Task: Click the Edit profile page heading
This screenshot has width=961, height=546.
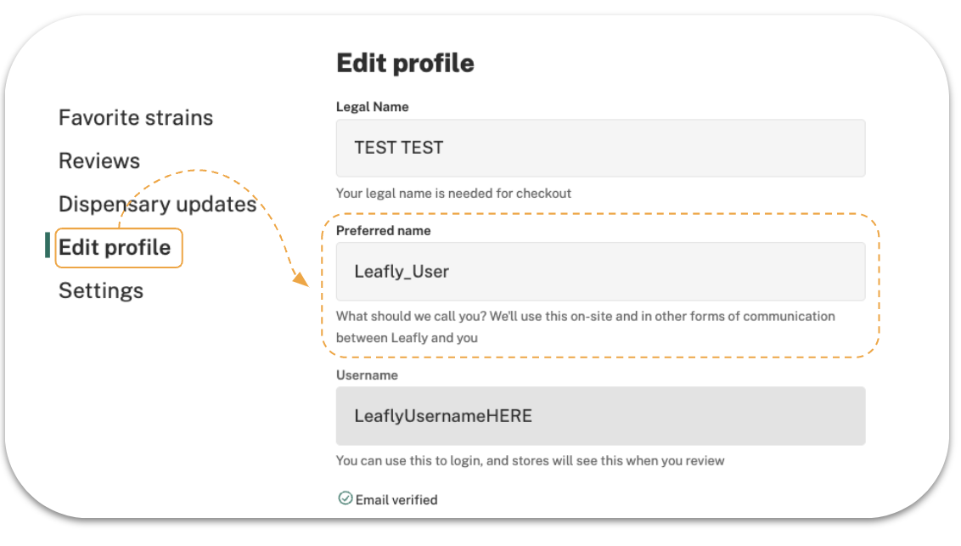Action: [x=405, y=63]
